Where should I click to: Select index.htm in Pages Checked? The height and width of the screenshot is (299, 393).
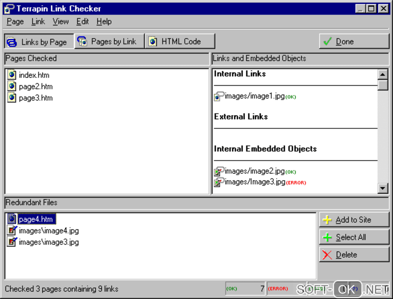[x=34, y=75]
